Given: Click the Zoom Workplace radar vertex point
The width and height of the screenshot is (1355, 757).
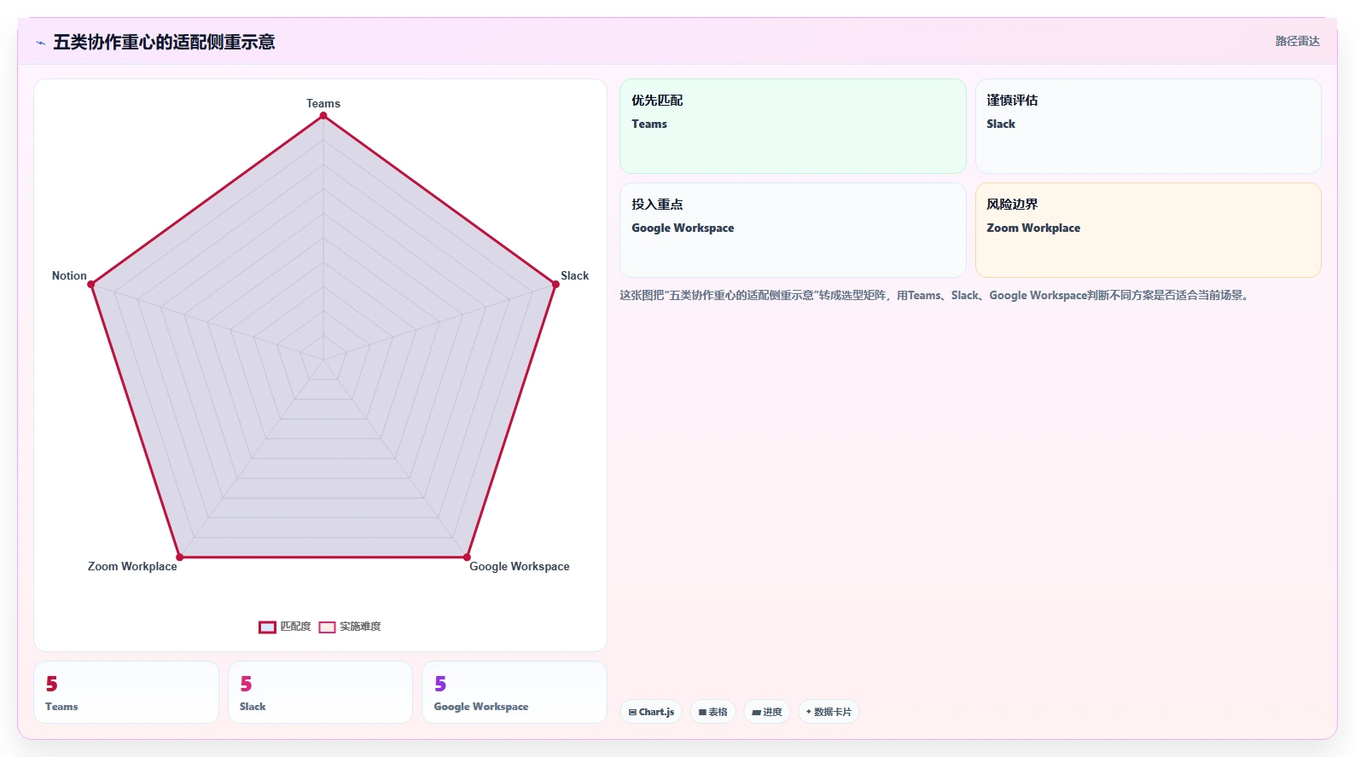Looking at the screenshot, I should [180, 558].
